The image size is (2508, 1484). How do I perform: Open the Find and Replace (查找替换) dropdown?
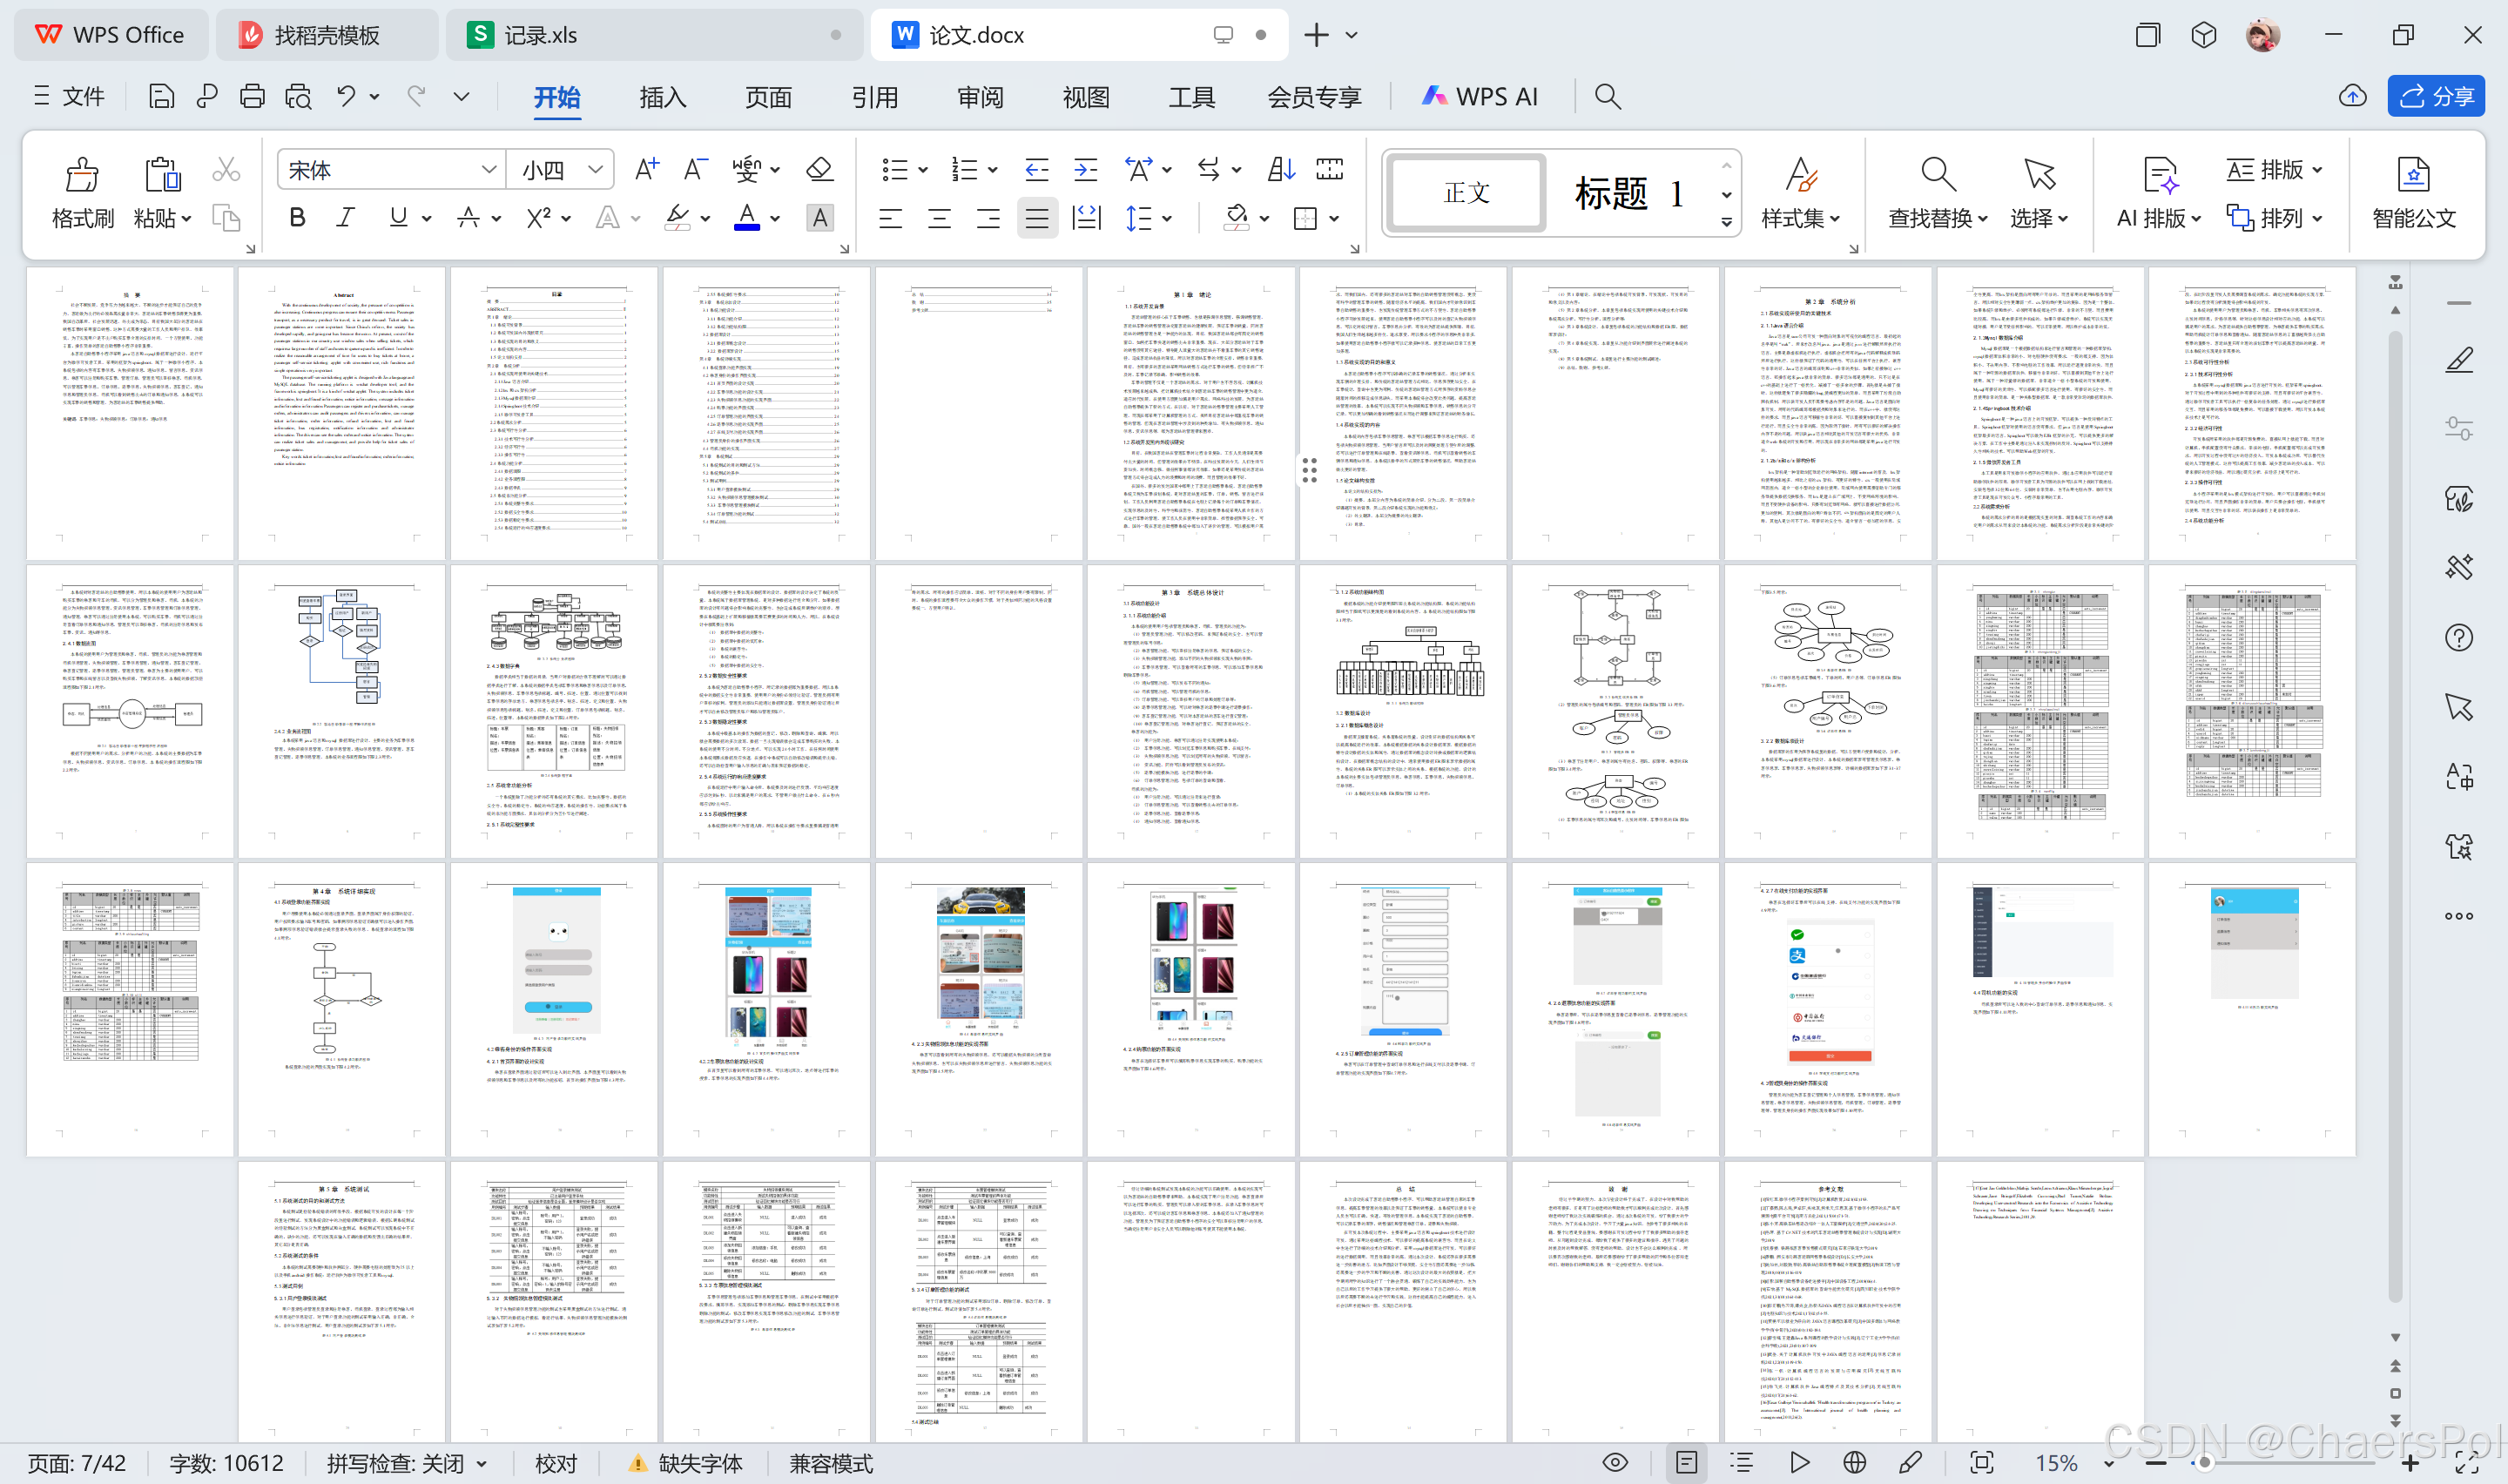pyautogui.click(x=1938, y=218)
